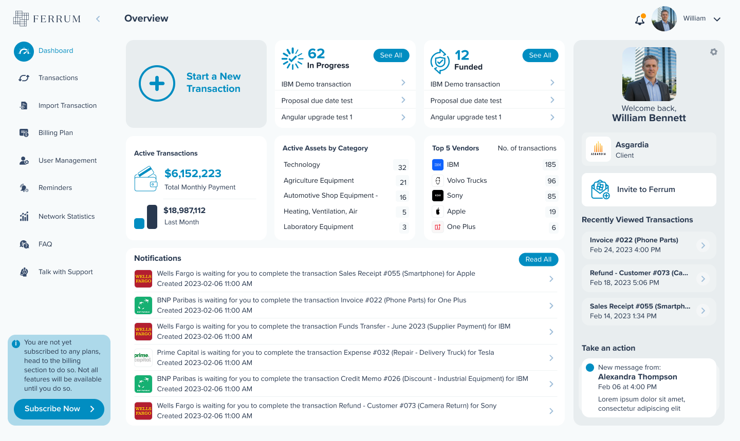Click the Talk with Support icon
The width and height of the screenshot is (740, 441).
click(x=24, y=272)
